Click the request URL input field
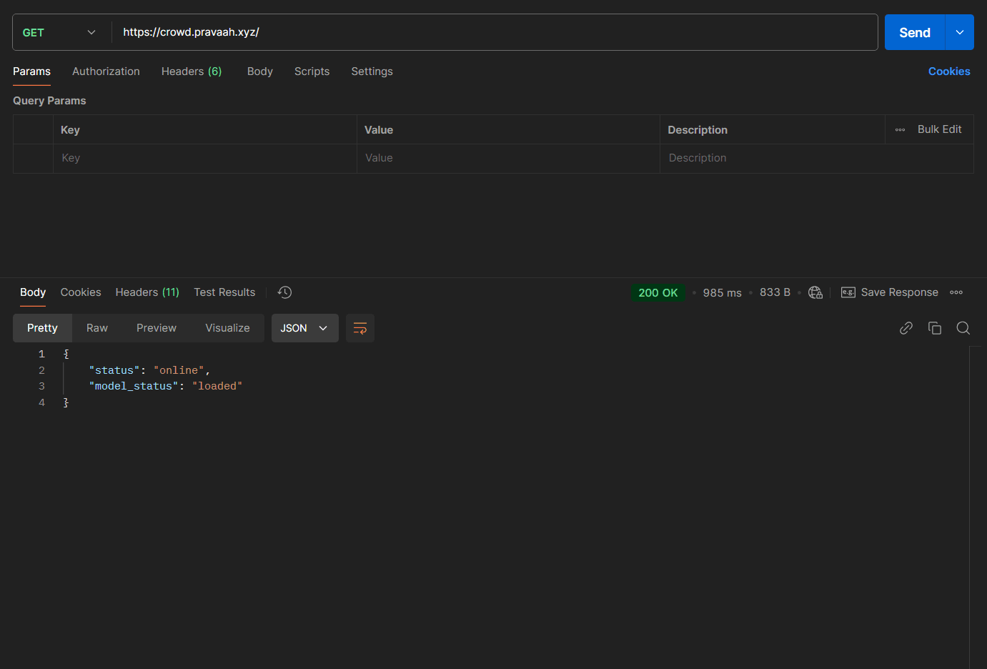 click(493, 32)
